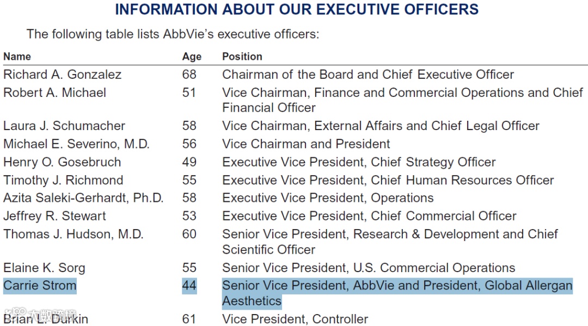Click Jeffrey R. Stewart's name
The width and height of the screenshot is (588, 326).
click(x=54, y=216)
